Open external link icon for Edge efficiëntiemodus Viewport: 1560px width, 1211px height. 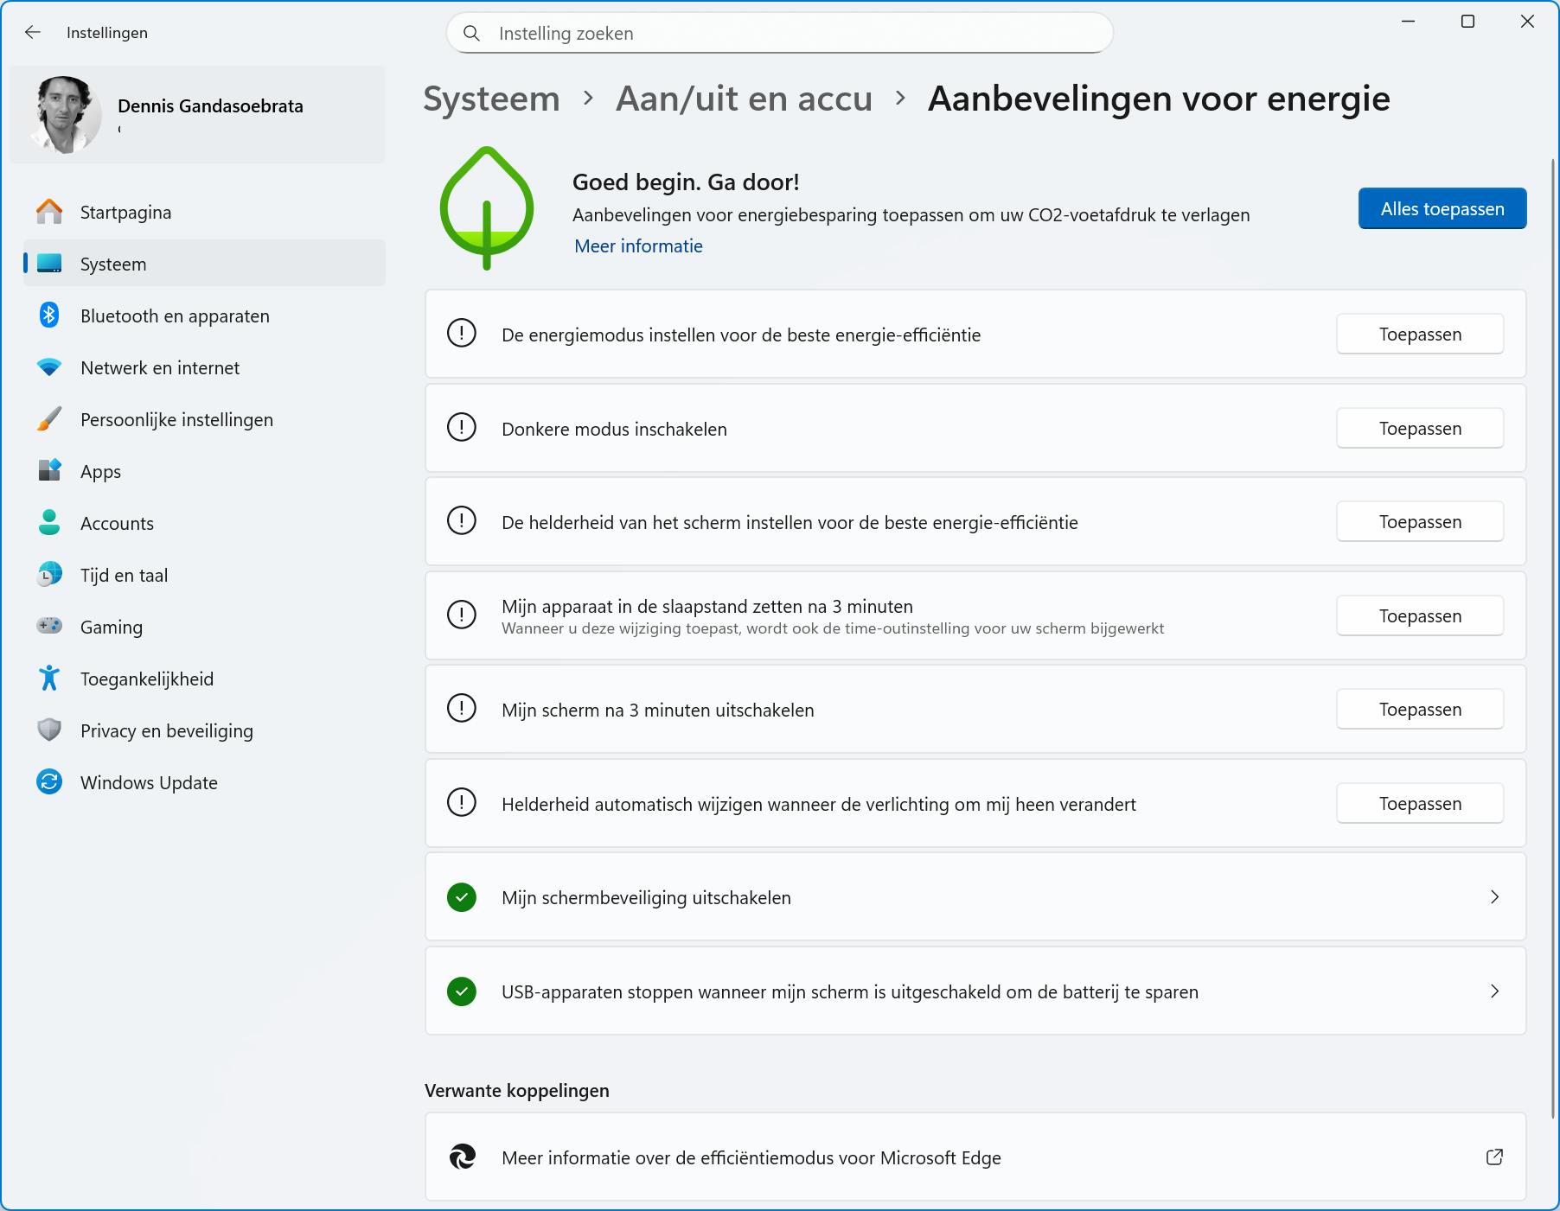point(1494,1157)
